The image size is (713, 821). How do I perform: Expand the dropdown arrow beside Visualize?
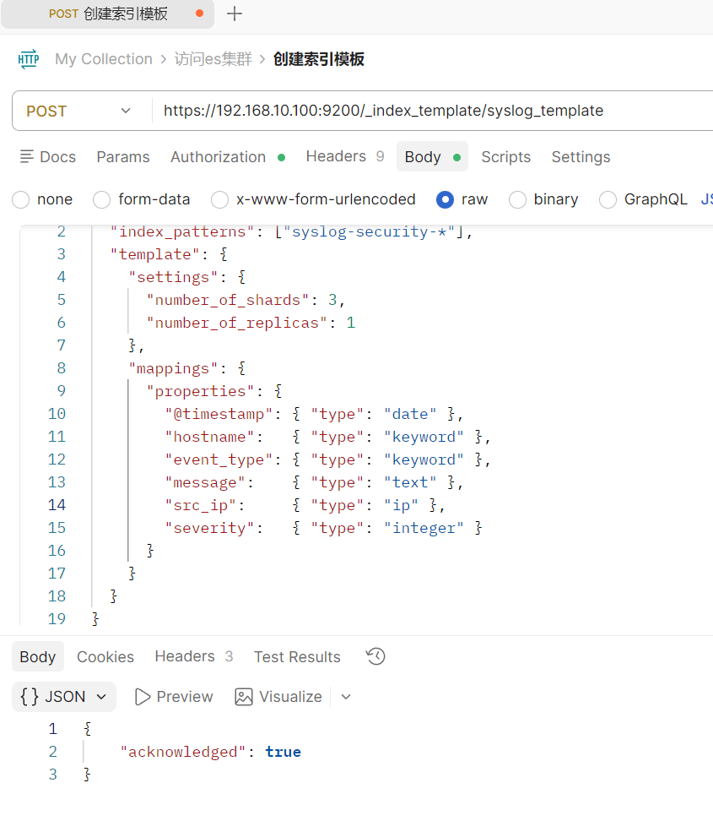pyautogui.click(x=345, y=697)
